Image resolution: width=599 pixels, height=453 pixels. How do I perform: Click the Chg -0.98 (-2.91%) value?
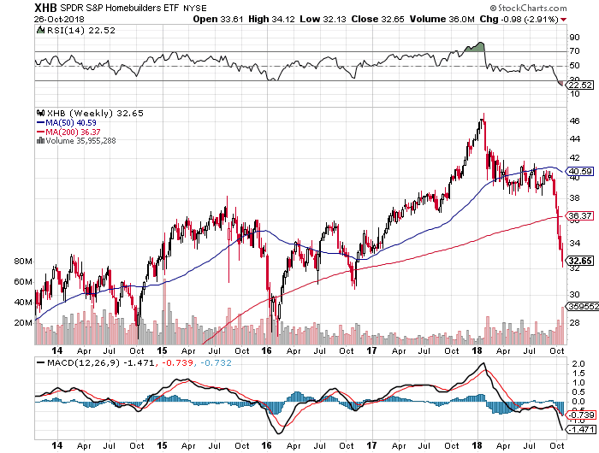pyautogui.click(x=519, y=19)
